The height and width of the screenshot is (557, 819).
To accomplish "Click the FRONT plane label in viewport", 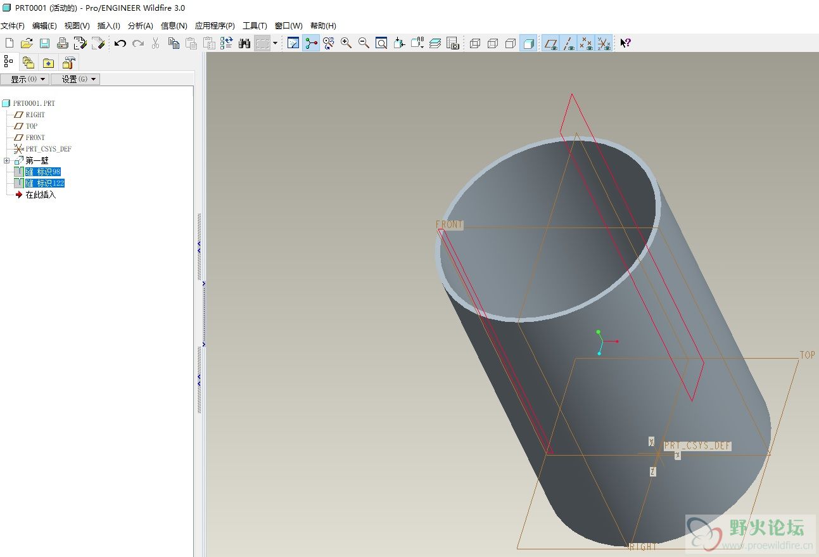I will click(450, 225).
